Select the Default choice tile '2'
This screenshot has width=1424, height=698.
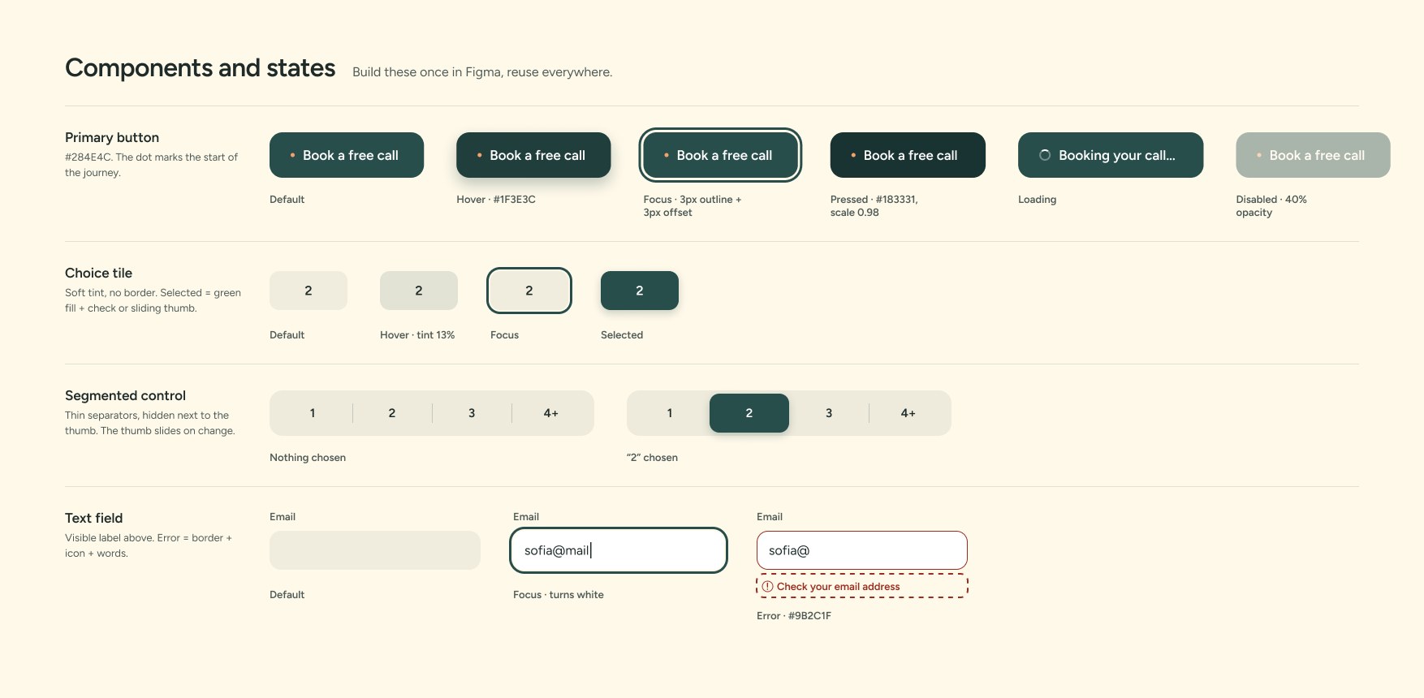point(309,291)
